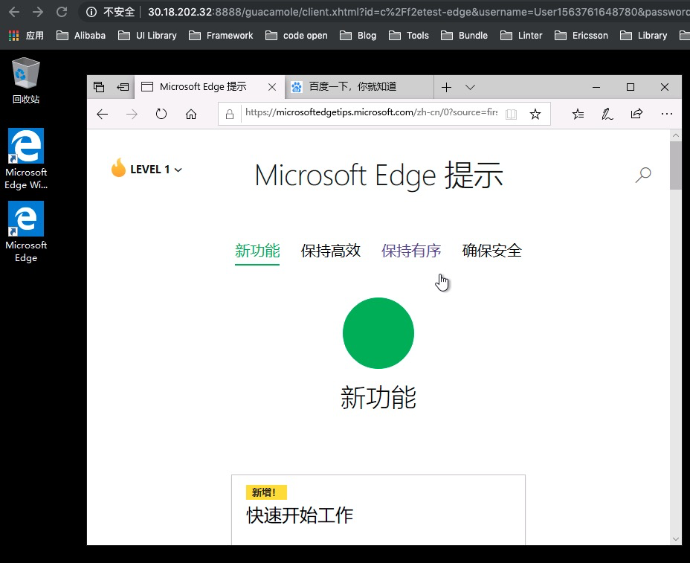This screenshot has height=563, width=690.
Task: Open the Framework bookmarks folder
Action: tap(221, 36)
